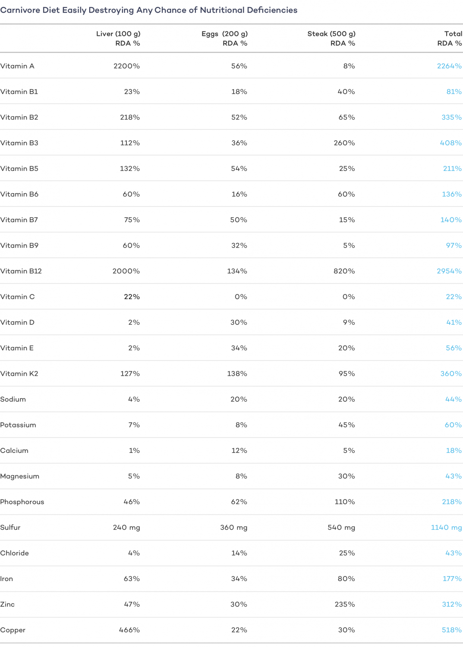This screenshot has height=647, width=463.
Task: Click the Phosphorous row label
Action: coord(22,502)
